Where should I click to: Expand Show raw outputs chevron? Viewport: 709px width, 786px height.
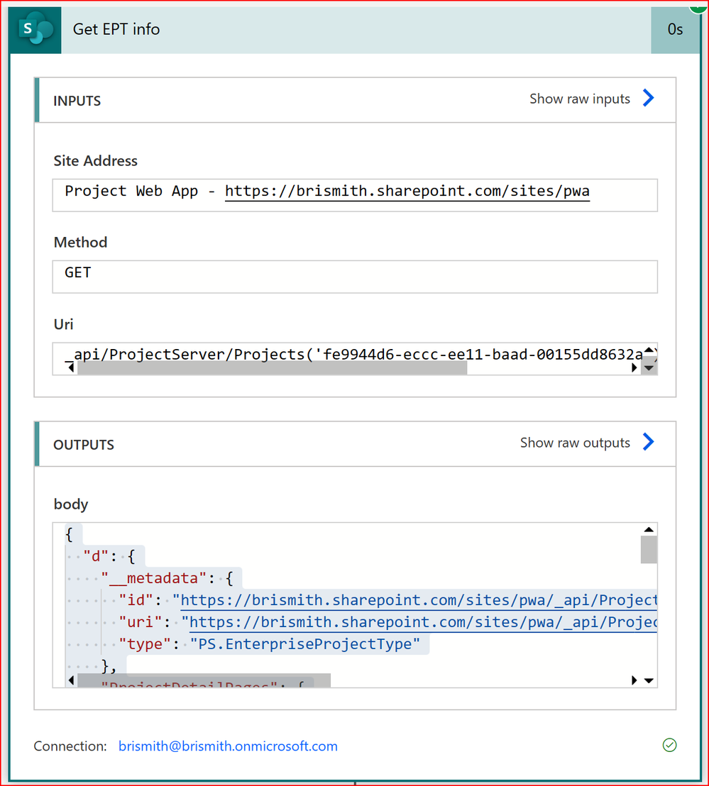point(649,442)
